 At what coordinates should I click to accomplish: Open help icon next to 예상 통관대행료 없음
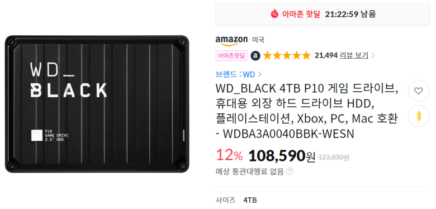click(x=290, y=171)
